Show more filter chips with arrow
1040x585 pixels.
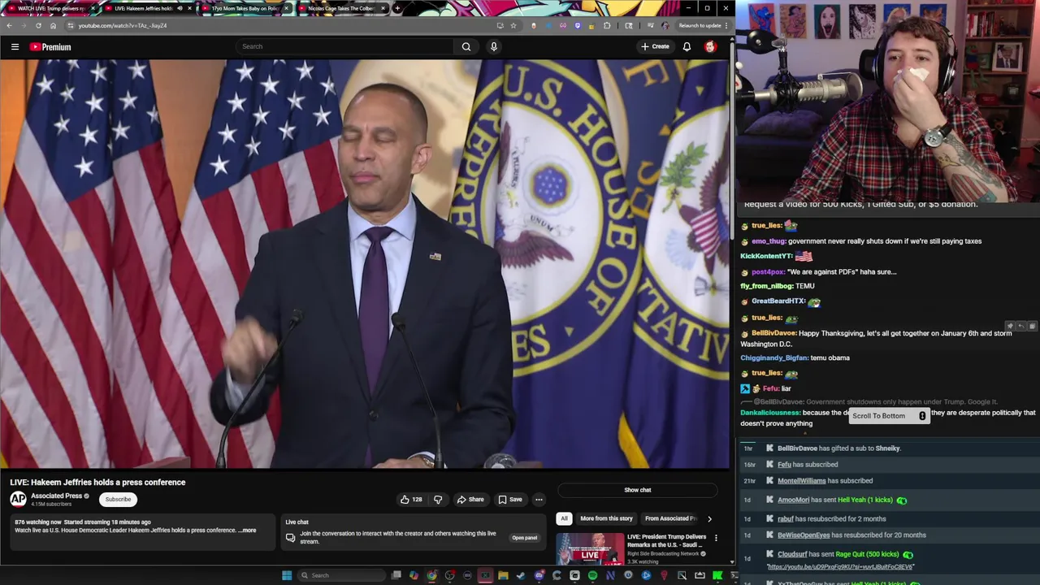pos(709,518)
